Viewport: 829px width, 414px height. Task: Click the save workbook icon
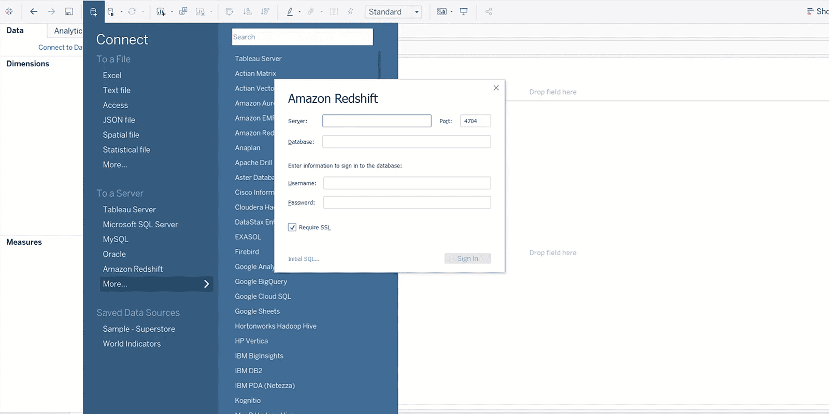(69, 11)
